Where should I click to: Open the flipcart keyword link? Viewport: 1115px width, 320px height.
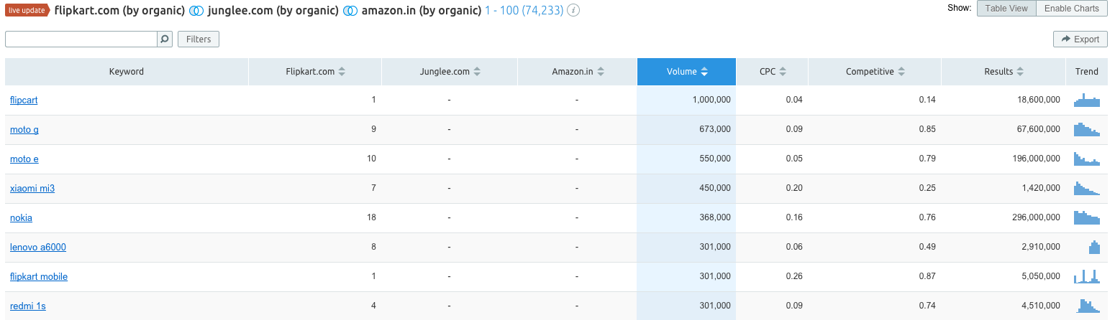(x=24, y=100)
